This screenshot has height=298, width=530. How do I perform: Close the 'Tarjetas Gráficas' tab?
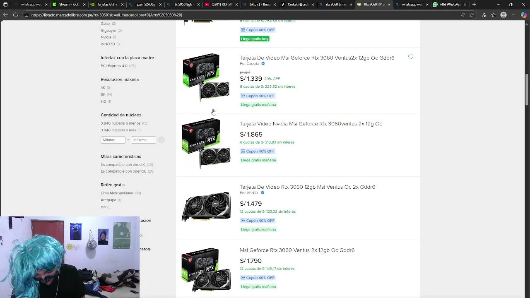click(122, 5)
